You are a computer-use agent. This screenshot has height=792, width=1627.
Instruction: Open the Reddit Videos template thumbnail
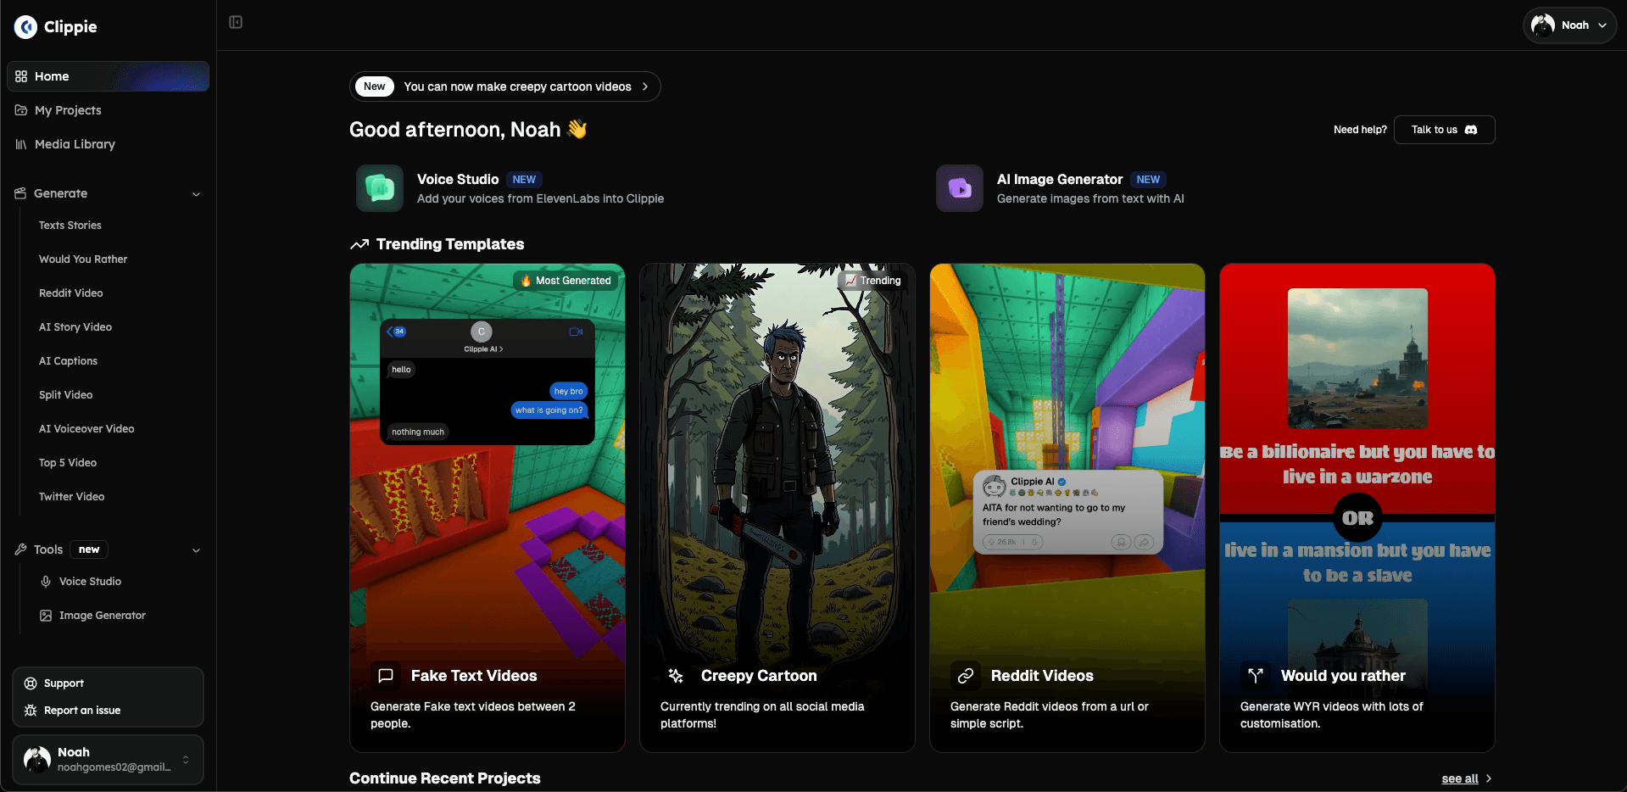coord(1067,508)
